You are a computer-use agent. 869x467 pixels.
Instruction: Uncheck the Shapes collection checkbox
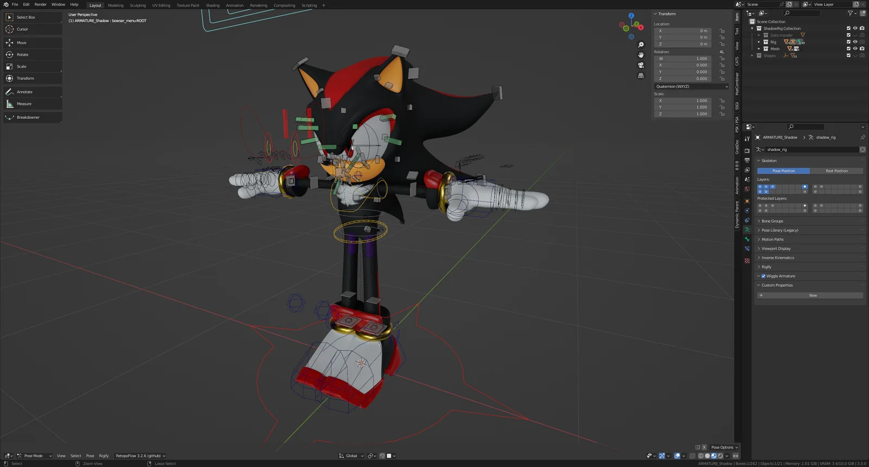848,55
